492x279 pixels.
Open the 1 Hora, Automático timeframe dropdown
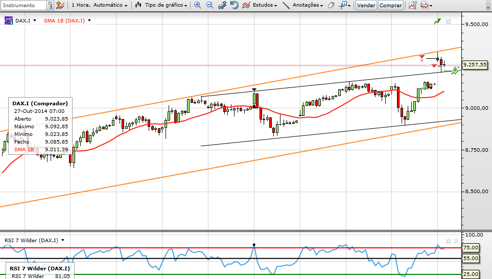(x=100, y=5)
